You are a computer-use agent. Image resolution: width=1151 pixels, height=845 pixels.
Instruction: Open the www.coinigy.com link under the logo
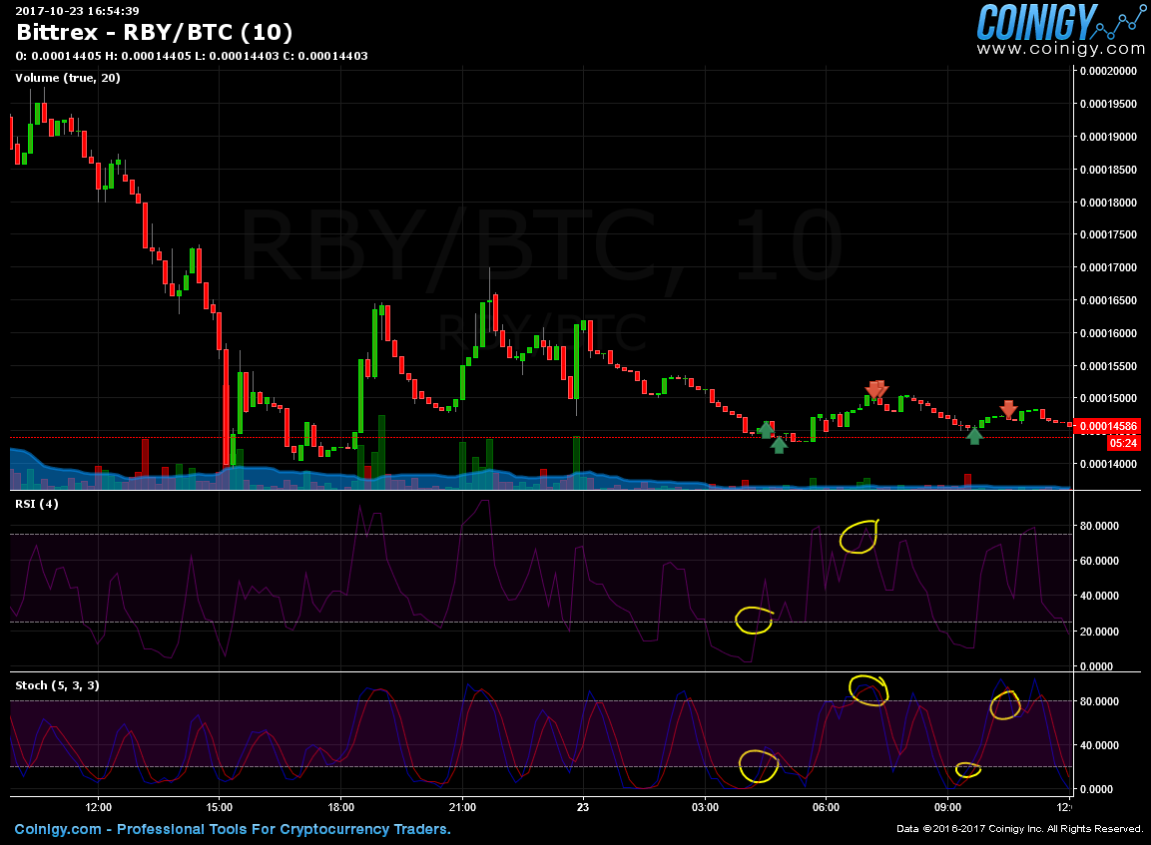[1060, 49]
